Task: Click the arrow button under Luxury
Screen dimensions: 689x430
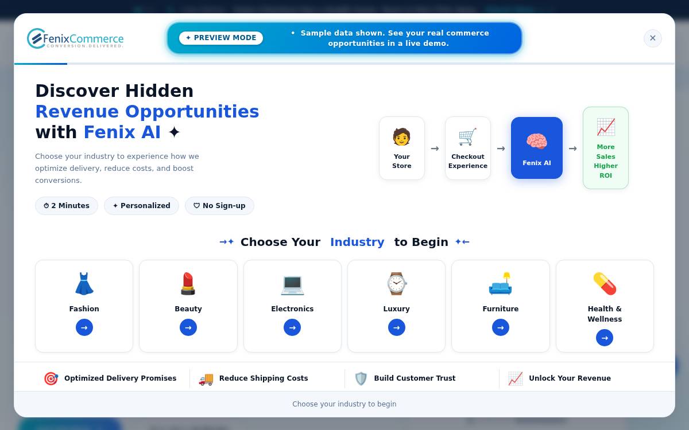Action: 397,327
